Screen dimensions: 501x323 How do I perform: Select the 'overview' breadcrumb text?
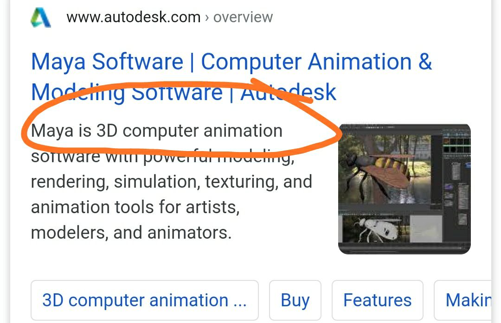click(x=243, y=17)
